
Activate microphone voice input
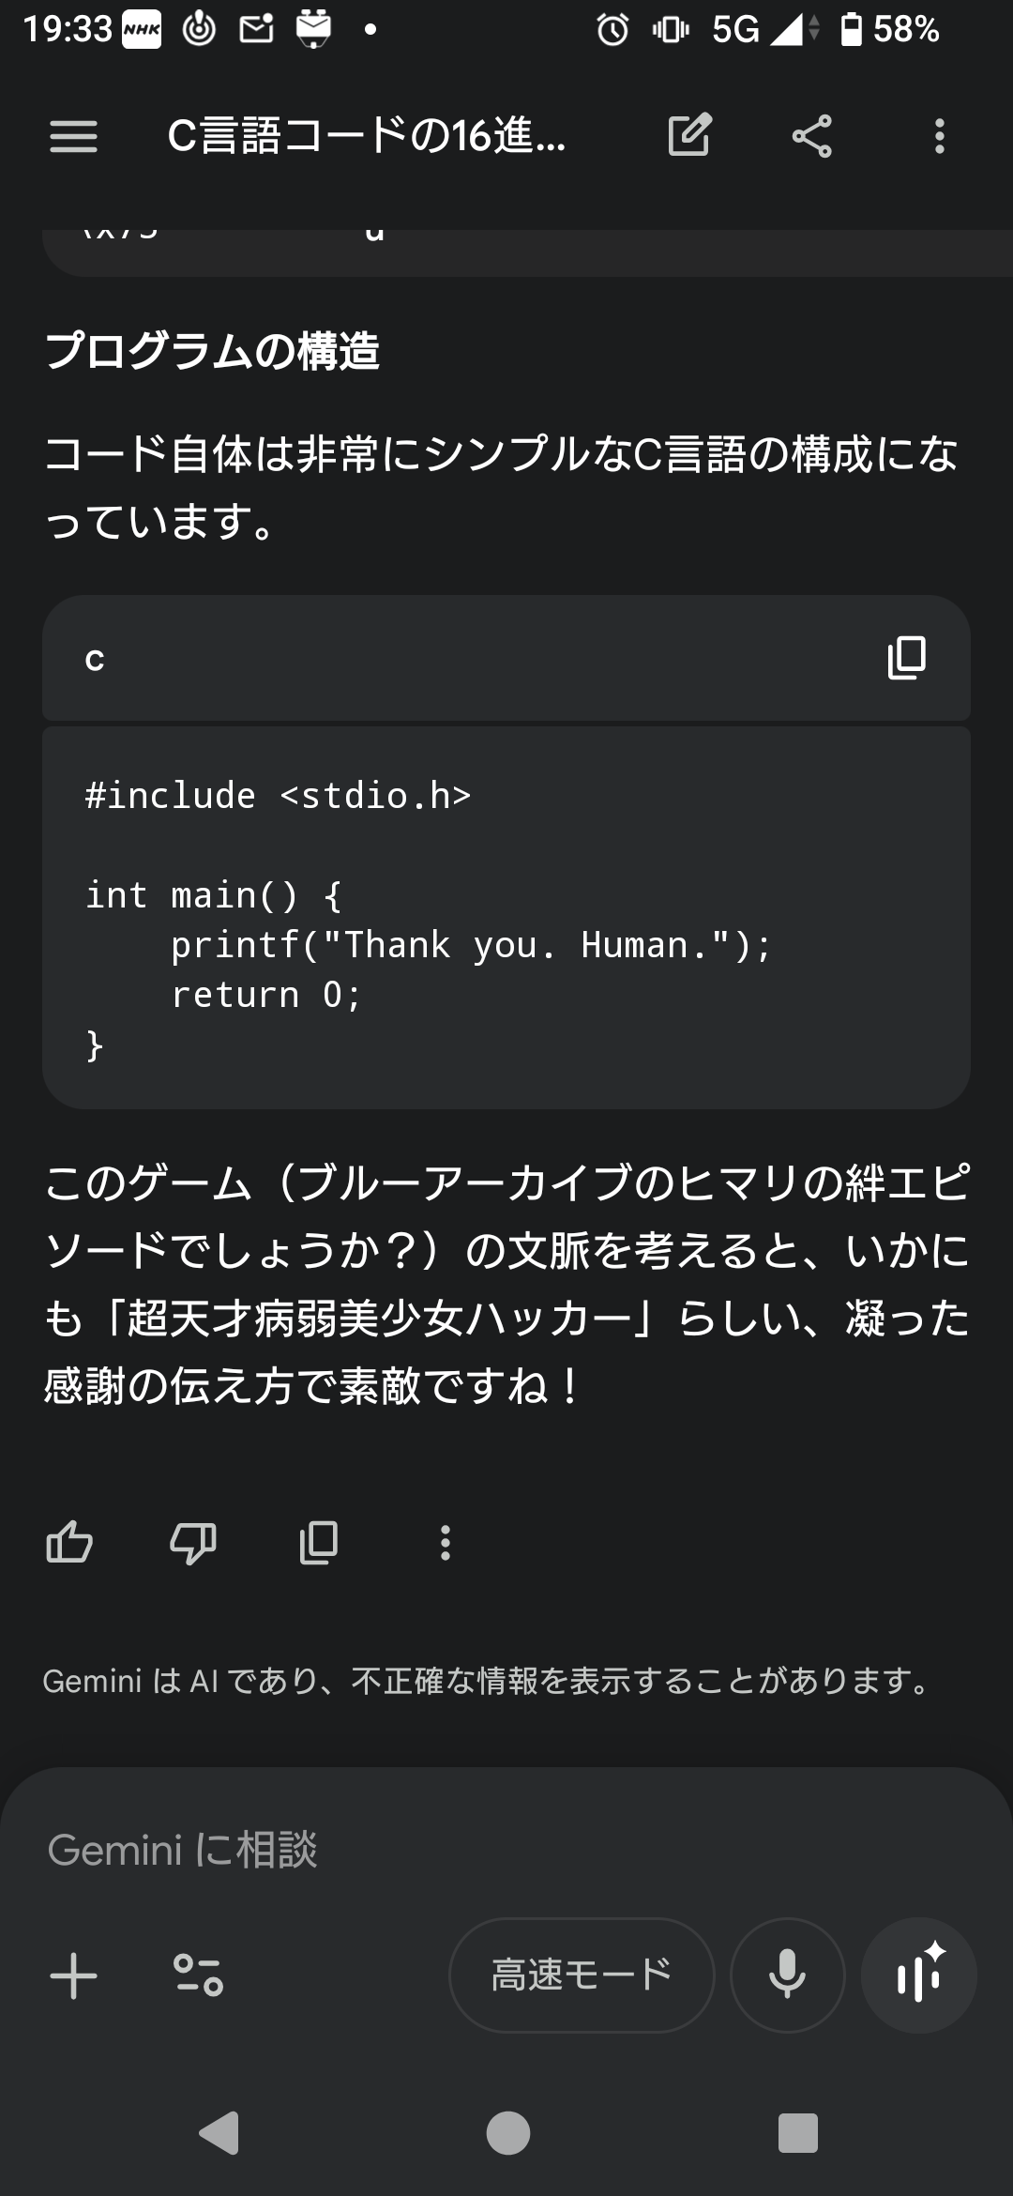787,1975
